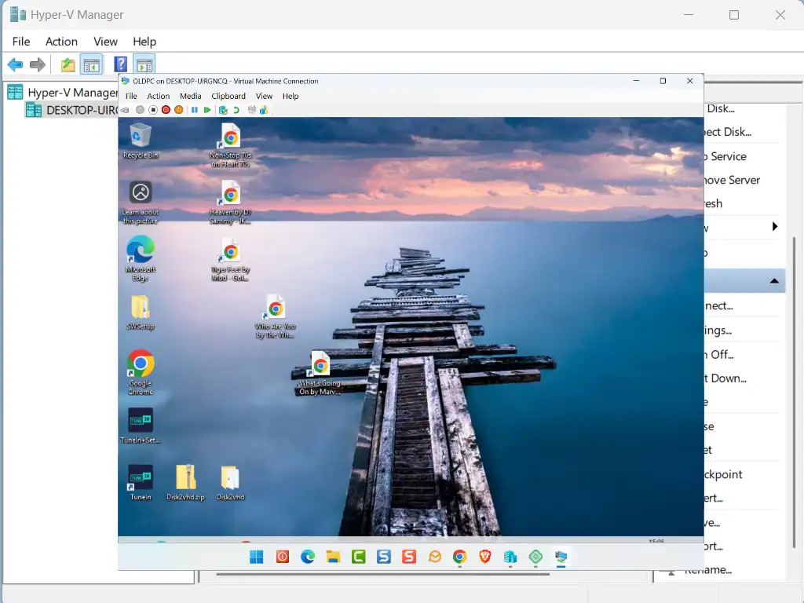Toggle the Show/Hide Console Tree button
Viewport: 804px width, 603px height.
[92, 65]
